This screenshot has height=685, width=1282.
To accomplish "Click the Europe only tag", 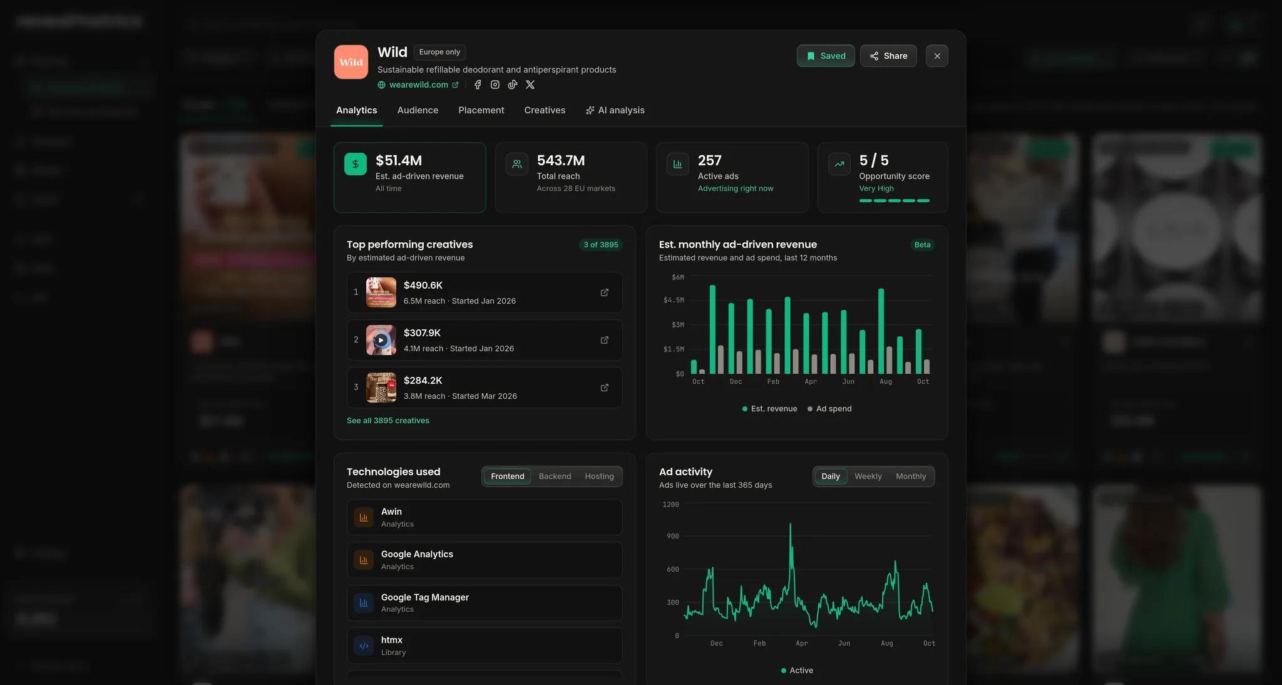I will [439, 52].
